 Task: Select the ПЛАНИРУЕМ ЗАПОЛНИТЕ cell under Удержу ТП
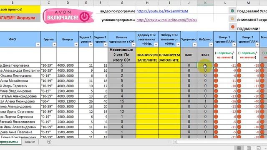(147, 55)
